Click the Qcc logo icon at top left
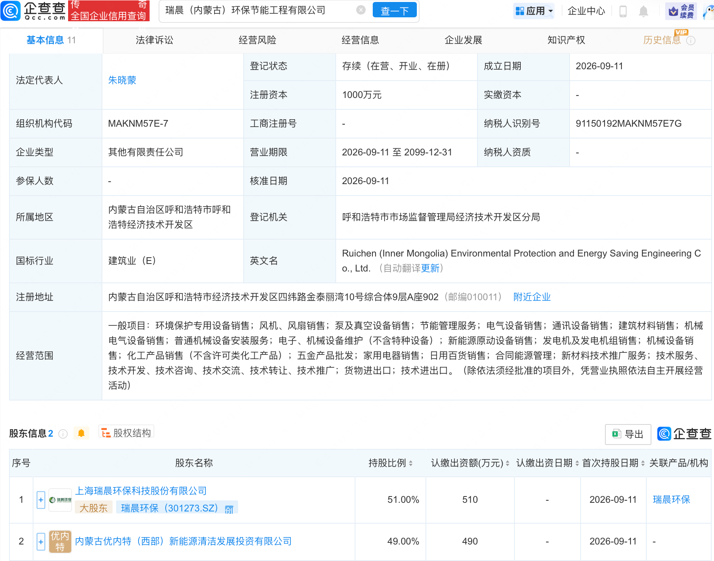Viewport: 714px width, 561px height. click(x=11, y=11)
